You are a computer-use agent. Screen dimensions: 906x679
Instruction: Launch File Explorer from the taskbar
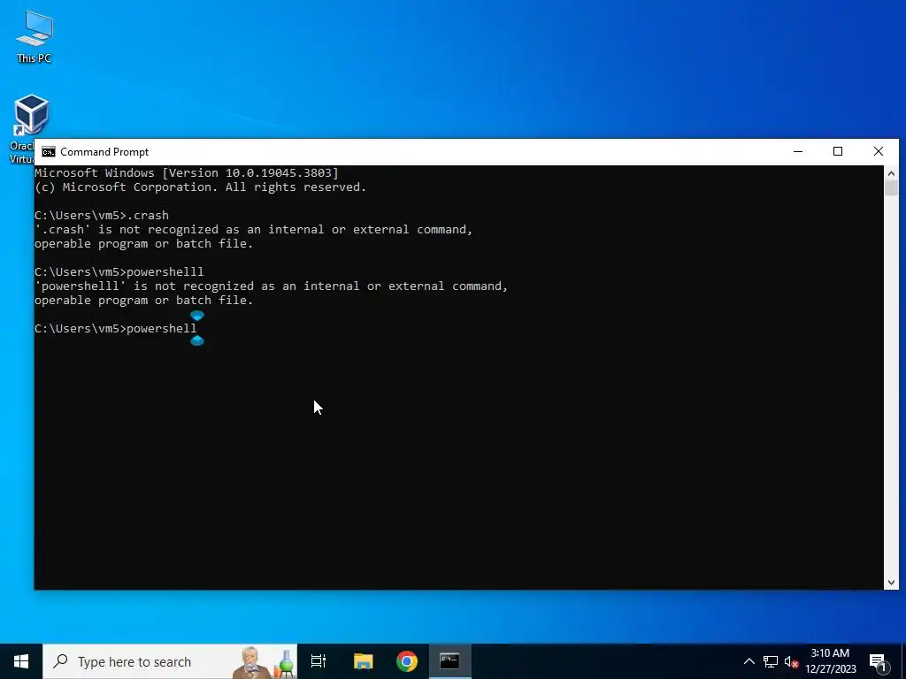tap(364, 661)
